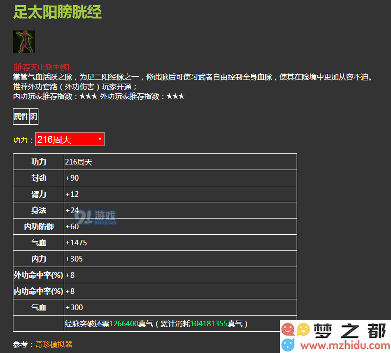Click the 推荐外功套路 recommendation line
Screen dimensions: 391x353
[x=75, y=86]
